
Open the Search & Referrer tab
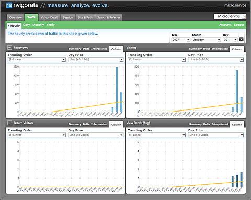click(109, 17)
